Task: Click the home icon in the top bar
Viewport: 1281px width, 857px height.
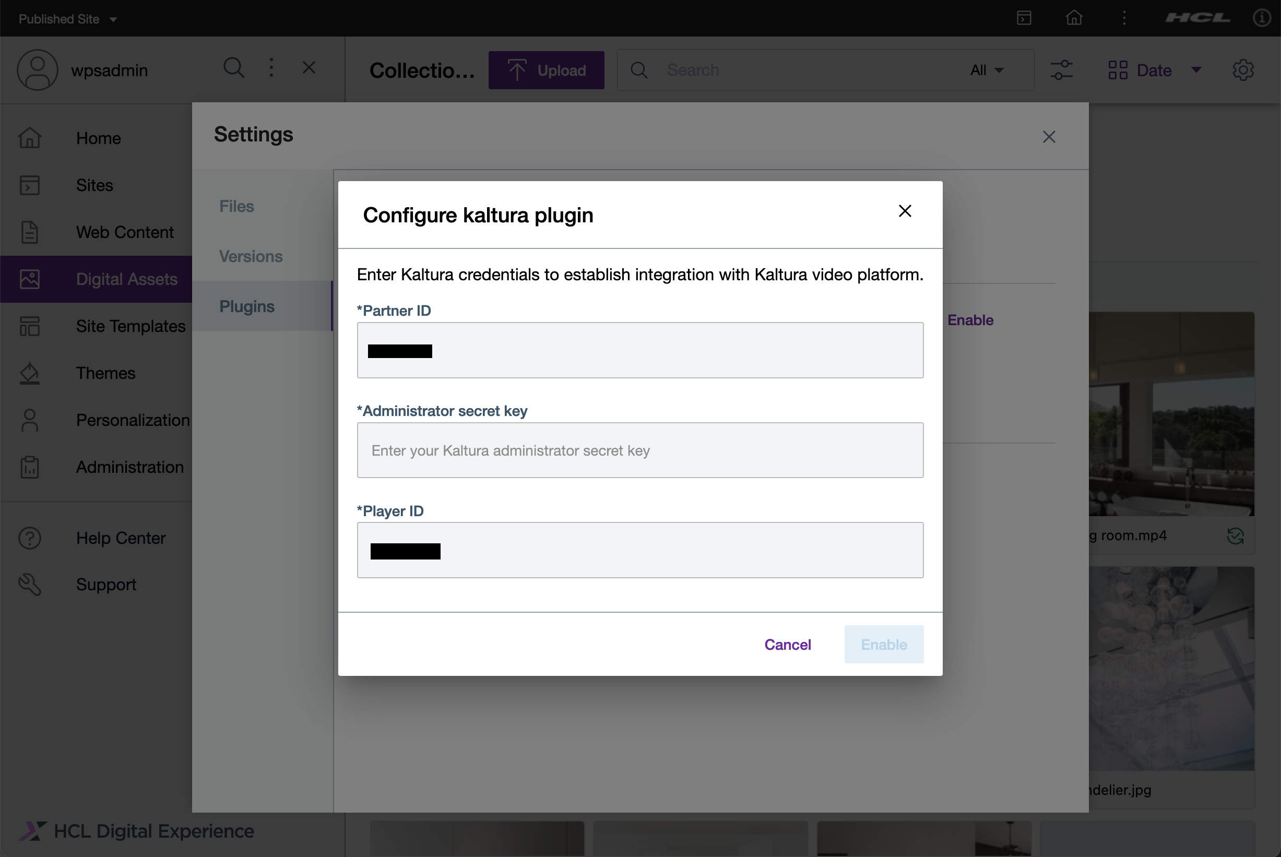Action: [x=1073, y=18]
